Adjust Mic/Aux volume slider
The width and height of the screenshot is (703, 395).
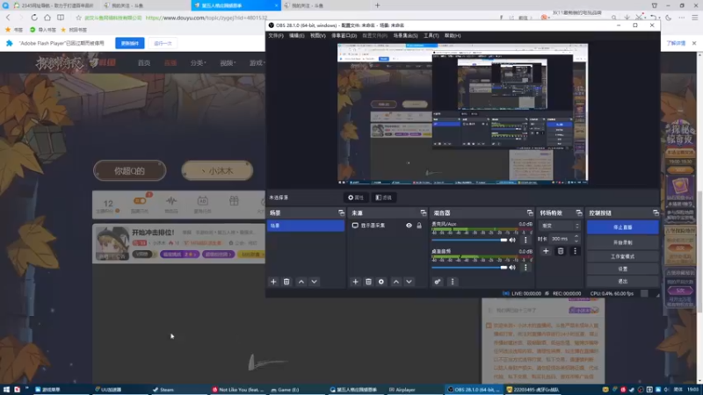(469, 240)
